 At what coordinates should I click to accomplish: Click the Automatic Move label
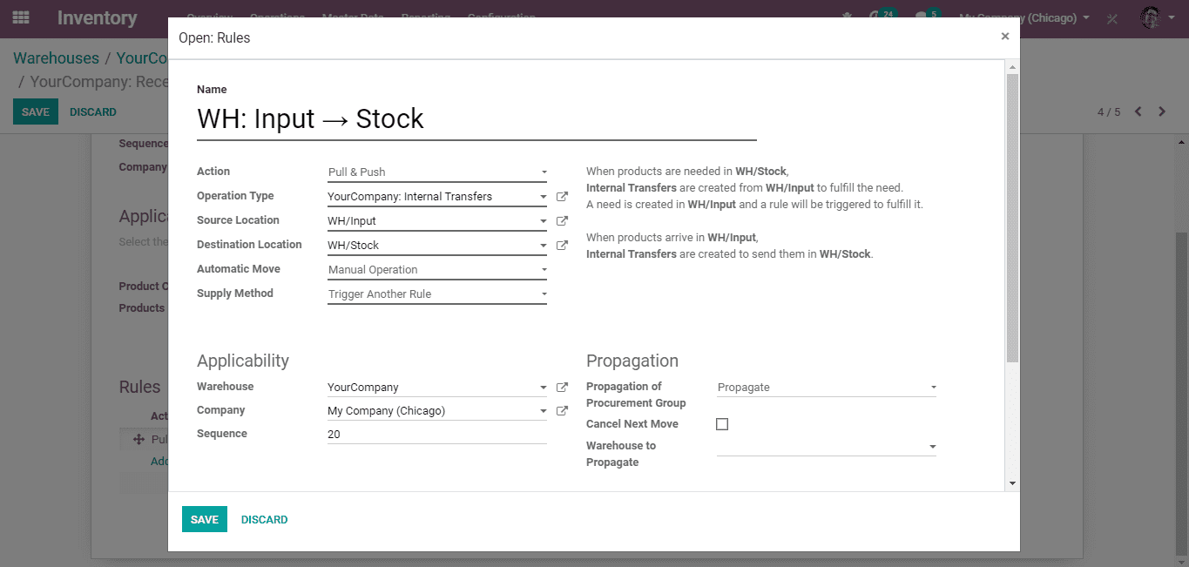[239, 269]
